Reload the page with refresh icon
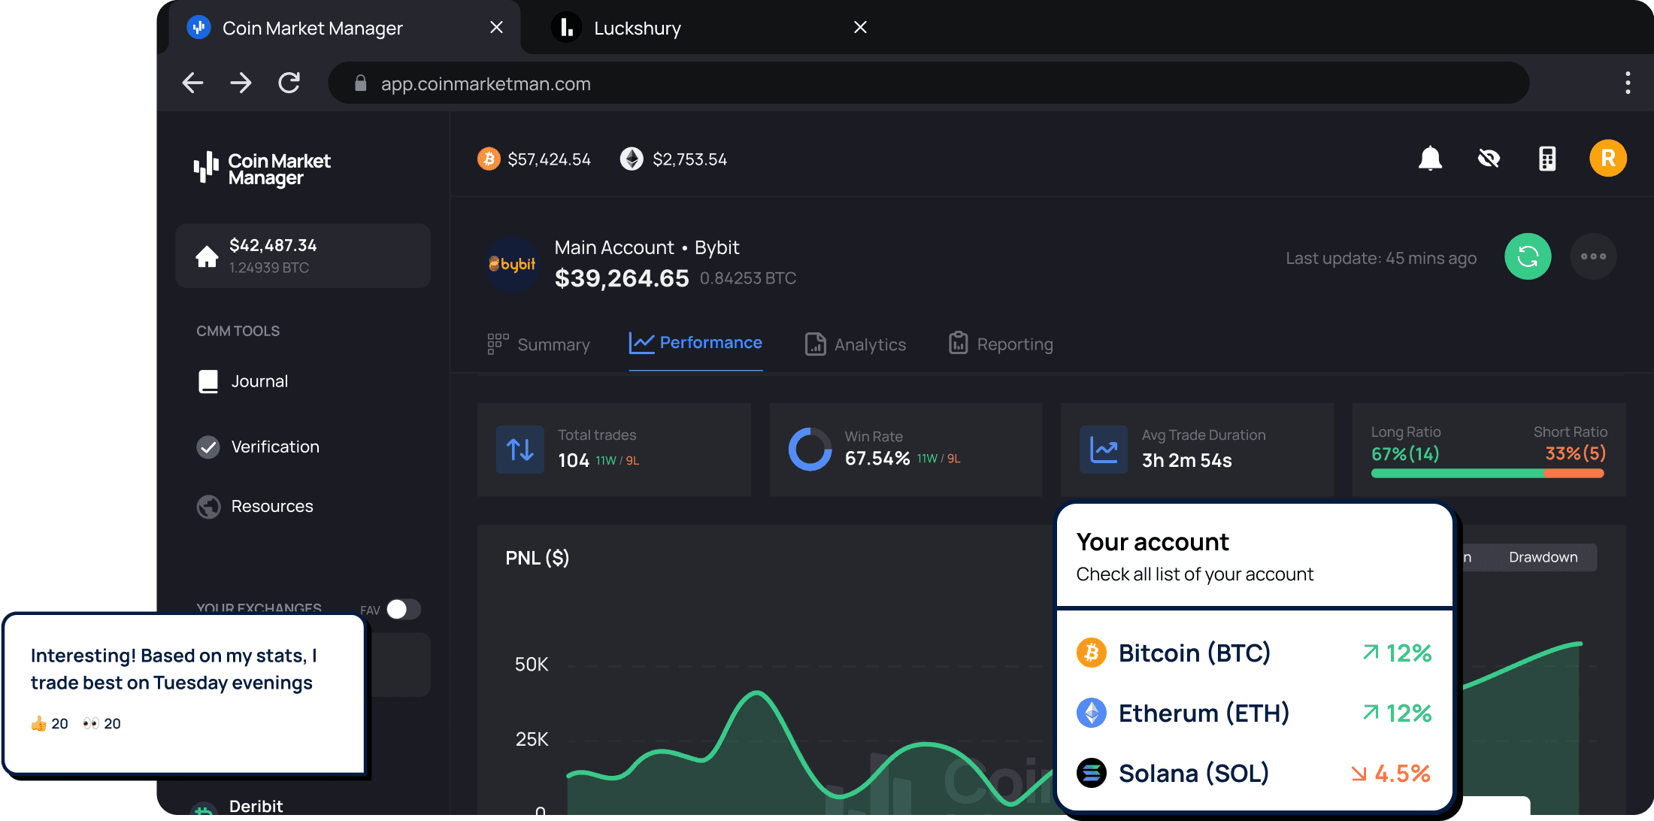The width and height of the screenshot is (1654, 821). pos(289,83)
